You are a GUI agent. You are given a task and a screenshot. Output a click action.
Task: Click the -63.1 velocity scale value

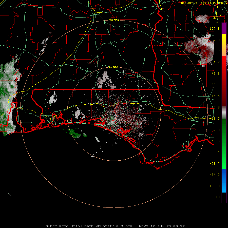pyautogui.click(x=215, y=152)
